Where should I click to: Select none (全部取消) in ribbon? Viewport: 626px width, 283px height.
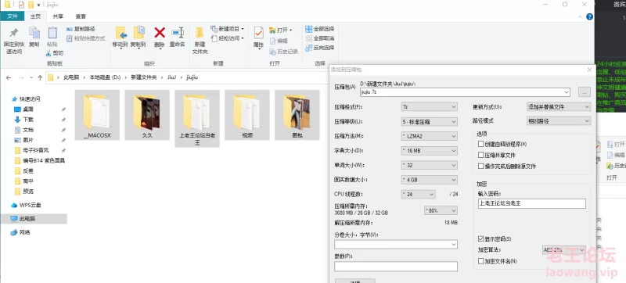(x=320, y=38)
